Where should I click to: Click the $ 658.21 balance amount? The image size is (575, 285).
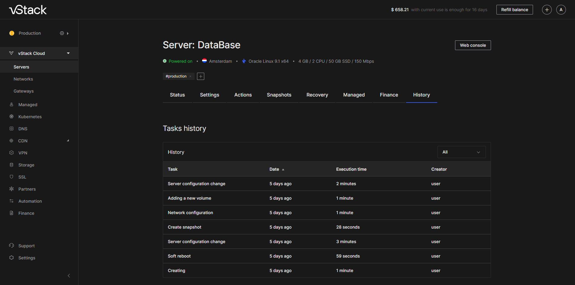click(x=400, y=10)
